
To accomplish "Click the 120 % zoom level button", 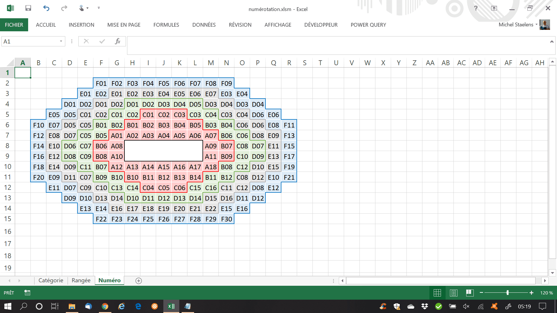I will (x=546, y=293).
